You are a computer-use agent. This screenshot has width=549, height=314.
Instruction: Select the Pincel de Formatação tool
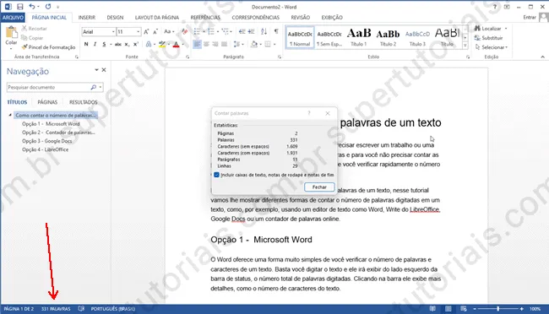48,47
